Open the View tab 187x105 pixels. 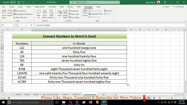(x=79, y=7)
